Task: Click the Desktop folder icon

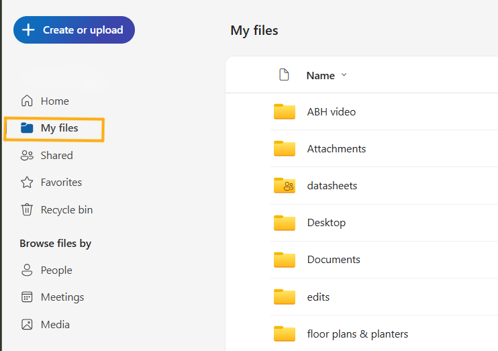Action: click(285, 223)
